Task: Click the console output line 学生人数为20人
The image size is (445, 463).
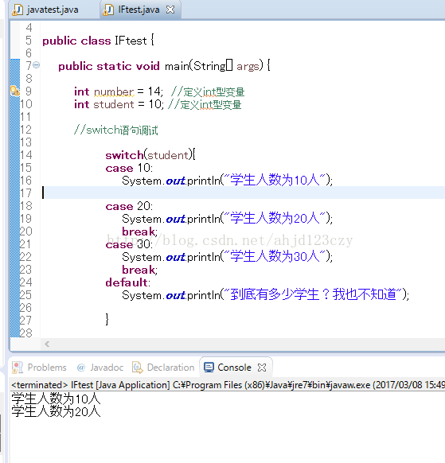Action: coord(56,411)
